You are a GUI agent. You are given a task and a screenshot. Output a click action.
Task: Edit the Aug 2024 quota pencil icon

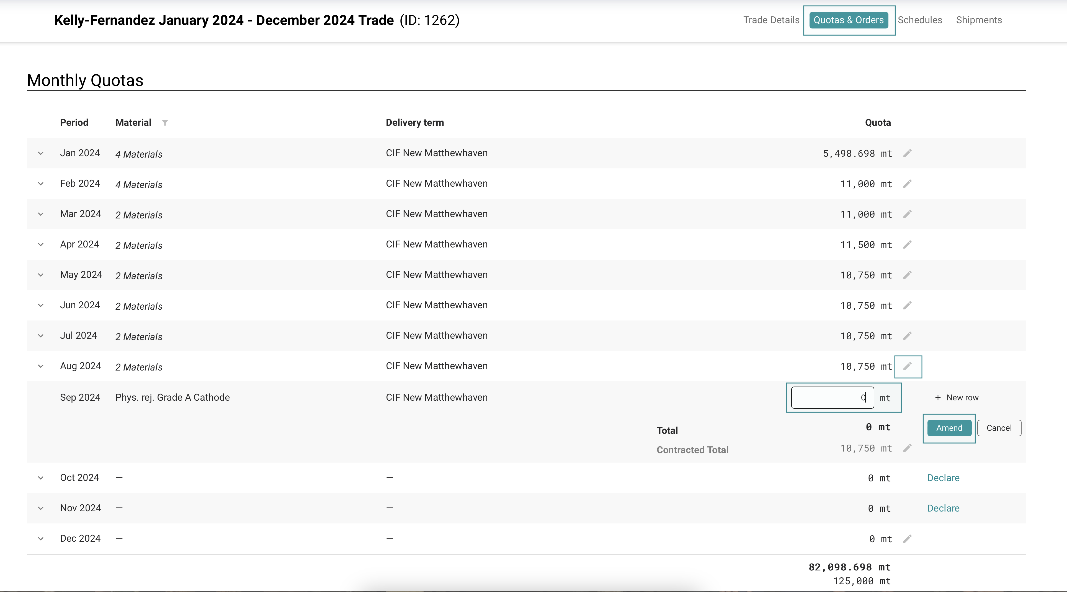(907, 366)
